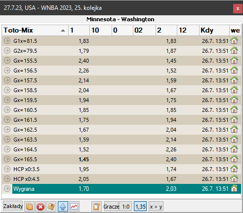
Task: Click the x > y button
Action: tap(156, 207)
